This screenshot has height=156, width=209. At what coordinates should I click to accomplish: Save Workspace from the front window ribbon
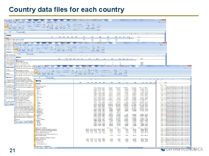116,72
